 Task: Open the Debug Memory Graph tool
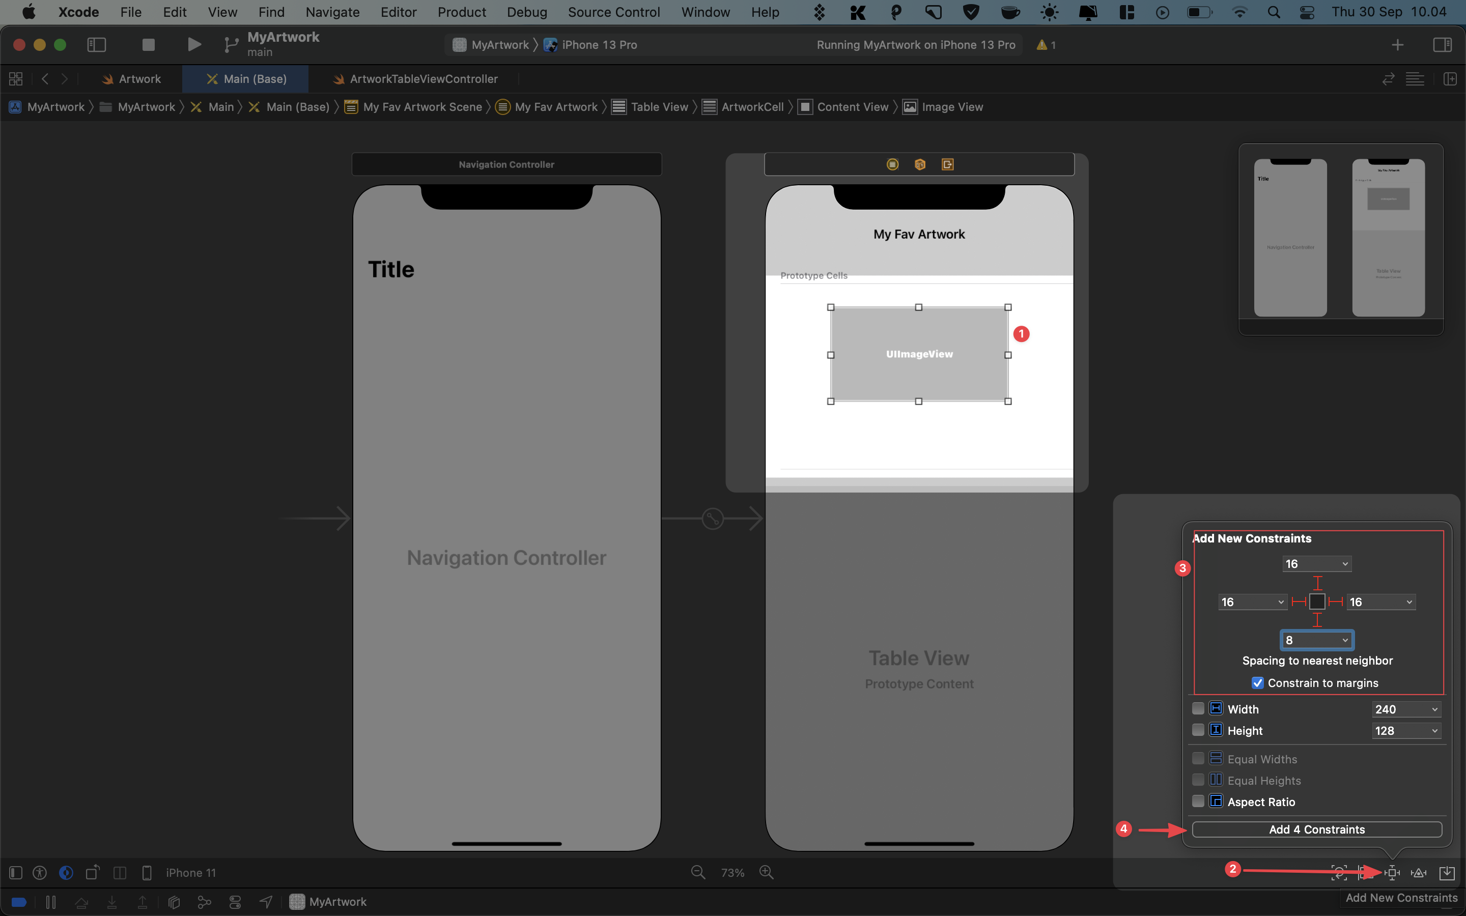pyautogui.click(x=204, y=902)
